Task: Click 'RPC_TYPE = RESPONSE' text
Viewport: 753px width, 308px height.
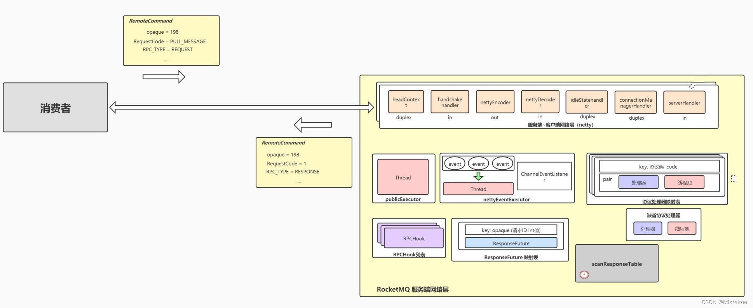Action: [x=293, y=171]
